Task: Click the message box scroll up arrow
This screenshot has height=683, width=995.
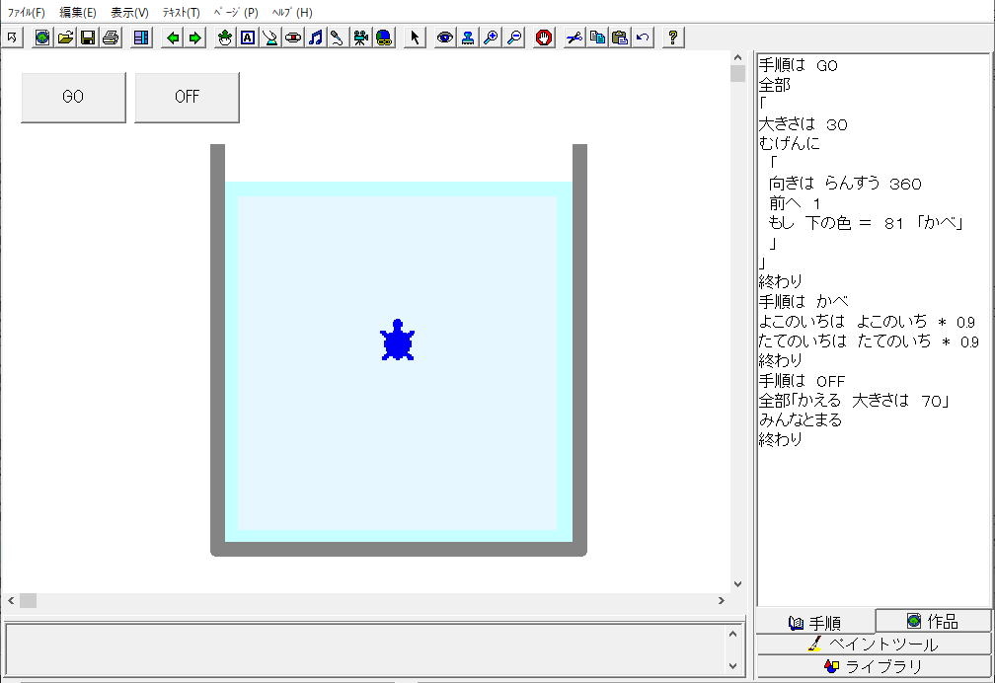Action: [732, 634]
